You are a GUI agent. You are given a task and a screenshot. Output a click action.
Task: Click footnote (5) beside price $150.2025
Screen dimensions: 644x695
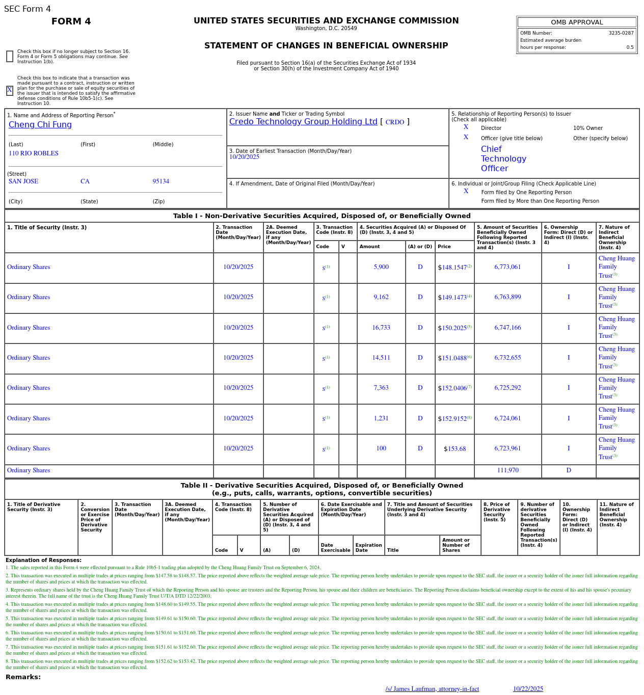tap(469, 327)
